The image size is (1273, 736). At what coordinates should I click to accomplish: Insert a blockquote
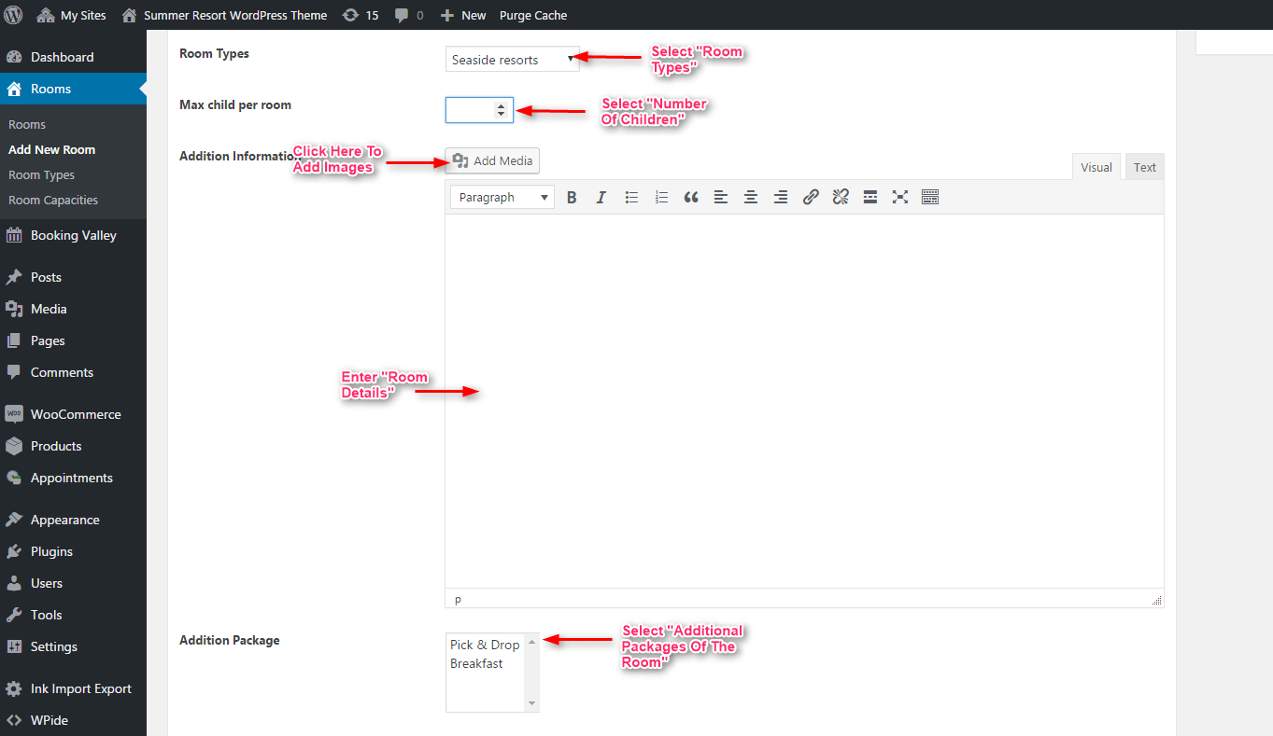pos(691,197)
